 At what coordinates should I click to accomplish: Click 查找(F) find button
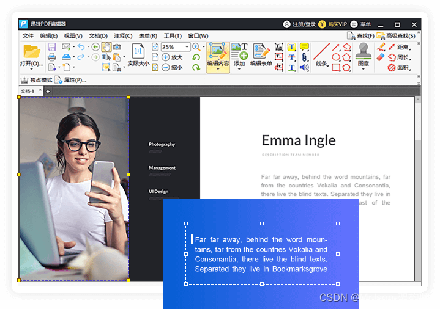click(x=360, y=35)
